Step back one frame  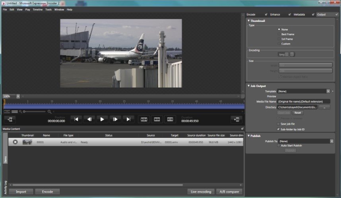[89, 119]
